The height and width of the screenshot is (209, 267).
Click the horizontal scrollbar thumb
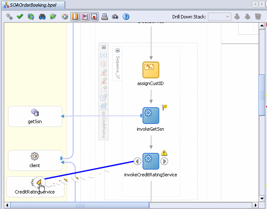click(x=80, y=205)
